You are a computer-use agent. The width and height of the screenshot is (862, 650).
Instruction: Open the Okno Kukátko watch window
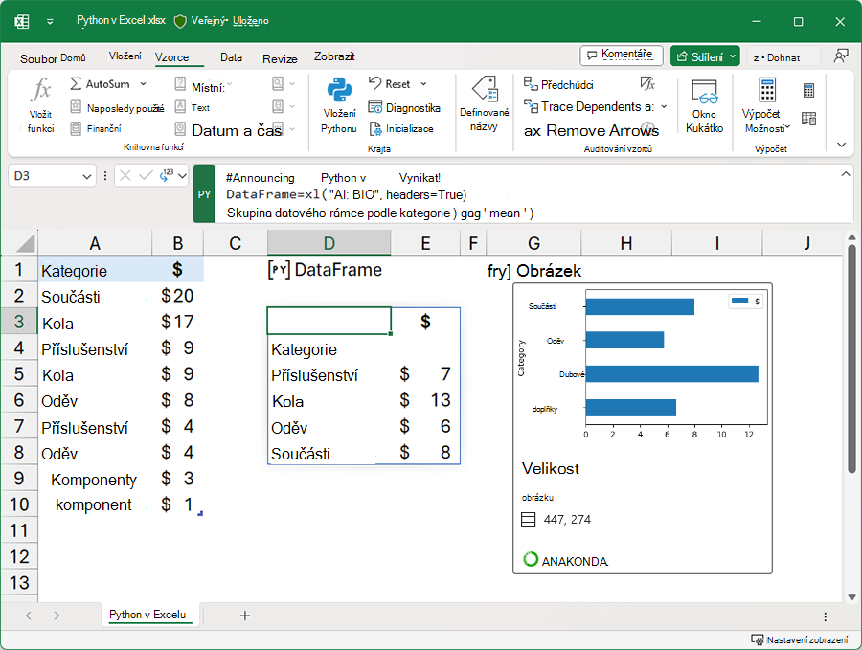[704, 106]
